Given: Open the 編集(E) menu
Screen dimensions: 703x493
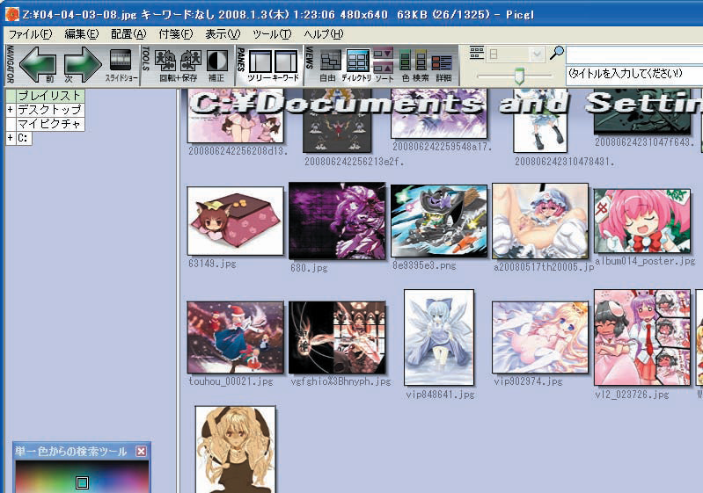Looking at the screenshot, I should [81, 34].
